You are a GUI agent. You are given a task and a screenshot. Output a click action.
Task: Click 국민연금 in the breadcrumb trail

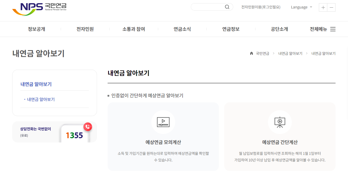(x=262, y=53)
